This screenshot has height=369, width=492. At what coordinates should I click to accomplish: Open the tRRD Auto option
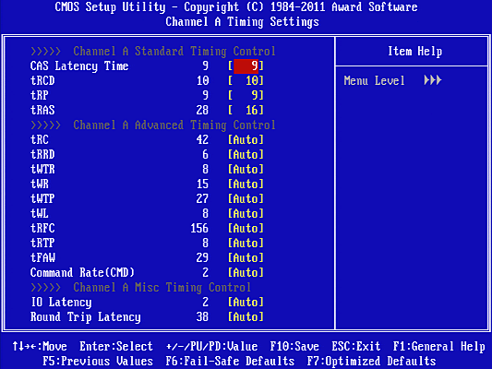coord(246,154)
